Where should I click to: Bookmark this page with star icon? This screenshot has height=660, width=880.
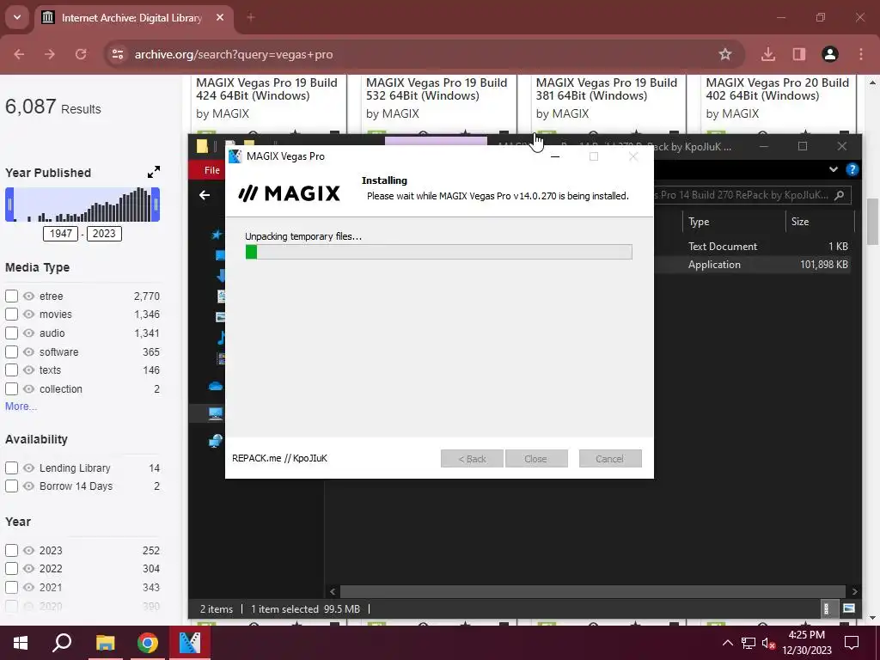point(725,54)
